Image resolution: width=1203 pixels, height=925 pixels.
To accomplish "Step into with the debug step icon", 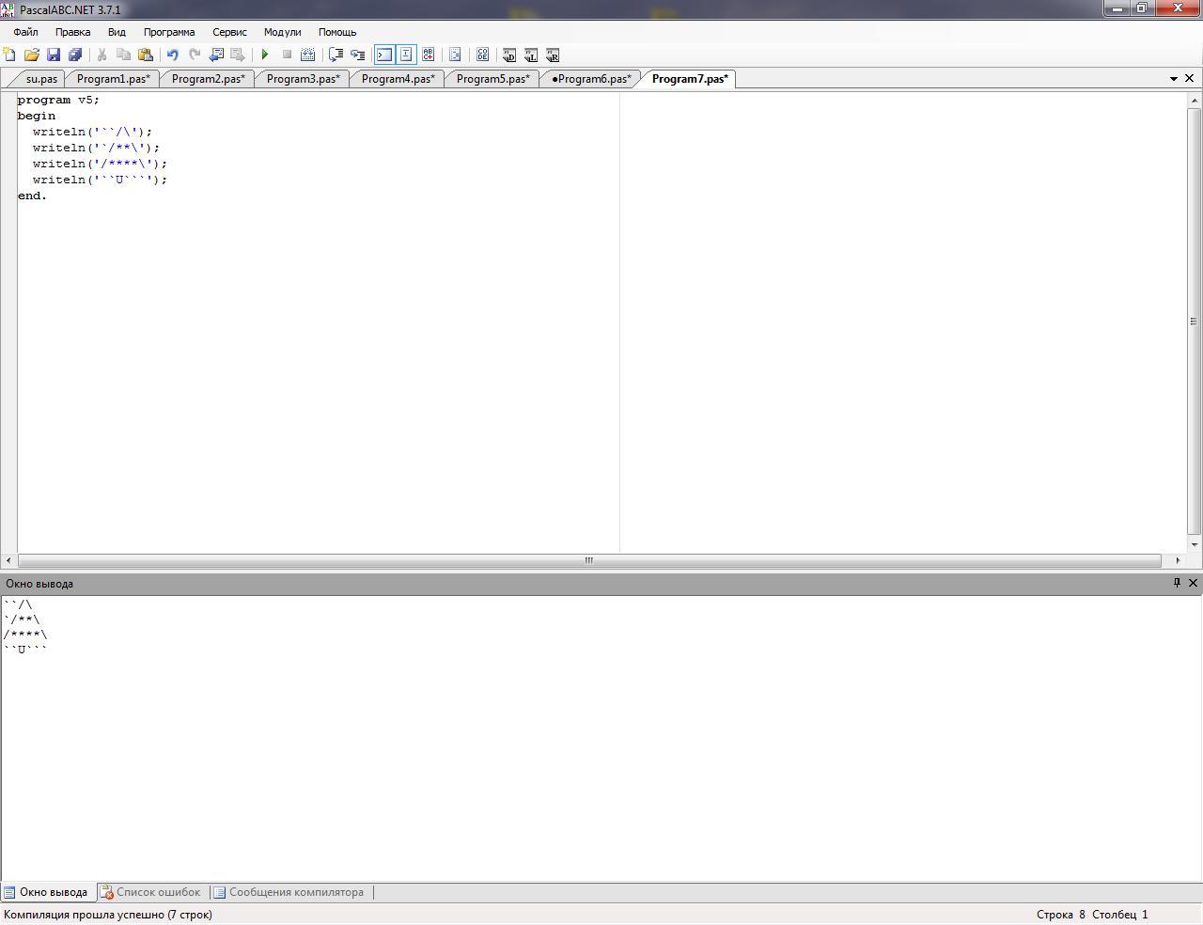I will pos(357,55).
